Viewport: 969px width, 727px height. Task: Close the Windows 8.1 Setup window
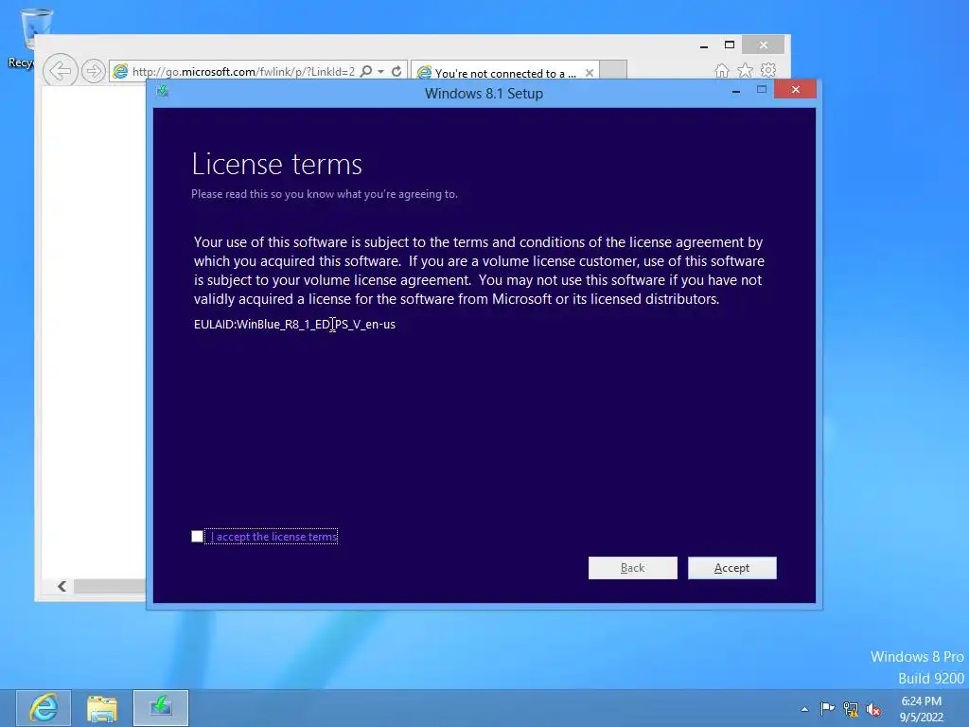click(x=795, y=90)
